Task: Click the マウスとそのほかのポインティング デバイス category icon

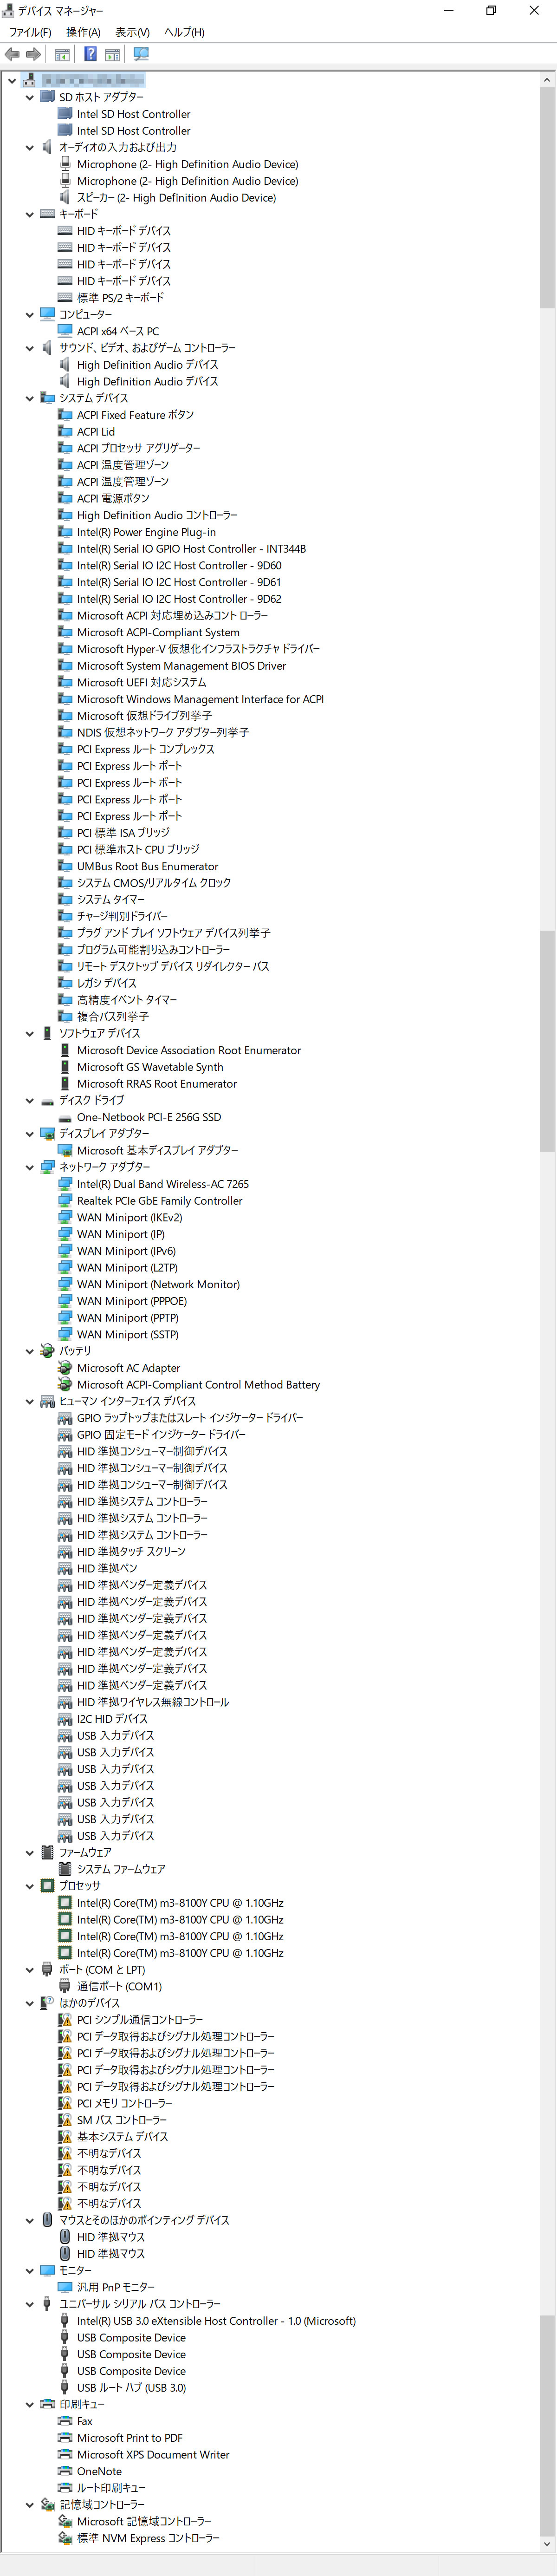Action: [x=47, y=2220]
